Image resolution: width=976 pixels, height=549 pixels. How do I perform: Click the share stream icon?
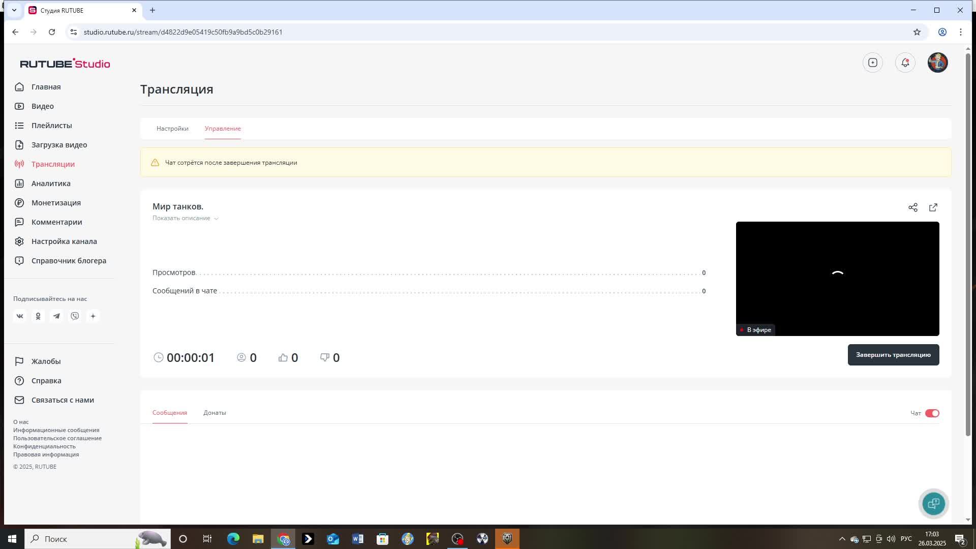pos(913,207)
